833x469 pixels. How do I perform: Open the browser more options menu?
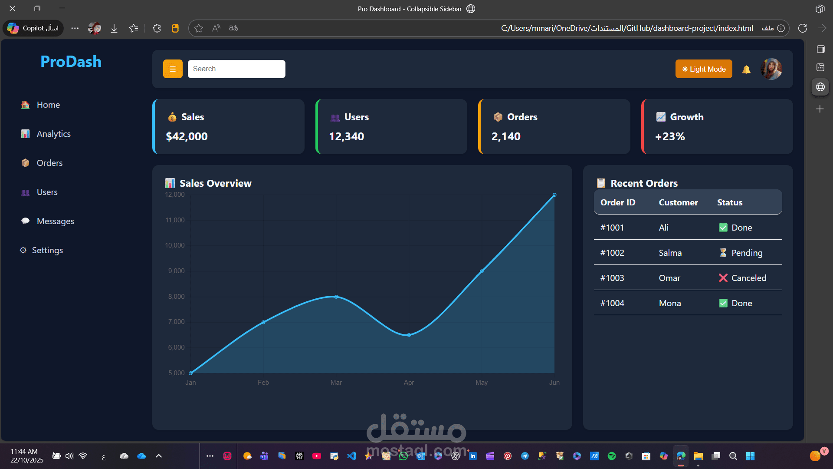pyautogui.click(x=74, y=28)
